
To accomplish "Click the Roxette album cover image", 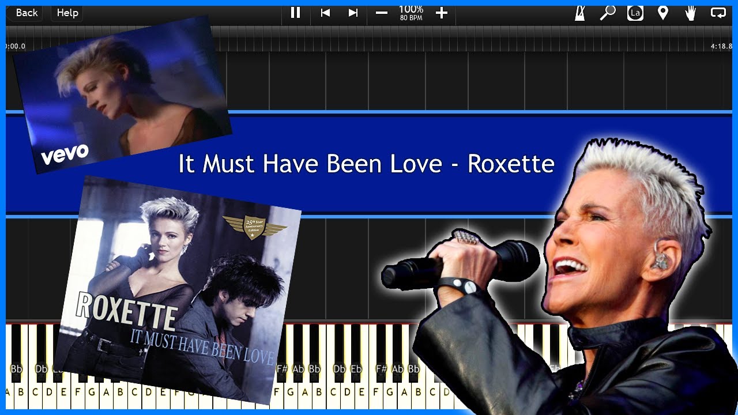I will click(x=178, y=290).
